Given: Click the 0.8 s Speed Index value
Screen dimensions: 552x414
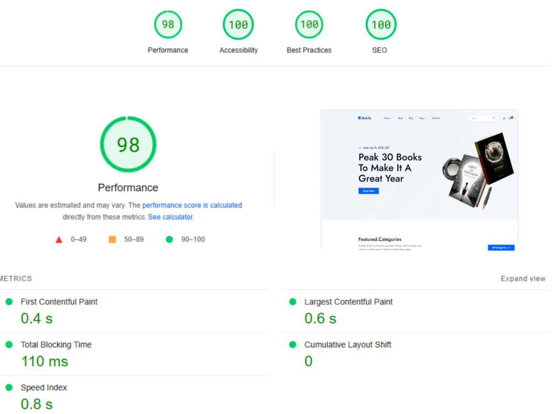Looking at the screenshot, I should point(36,404).
